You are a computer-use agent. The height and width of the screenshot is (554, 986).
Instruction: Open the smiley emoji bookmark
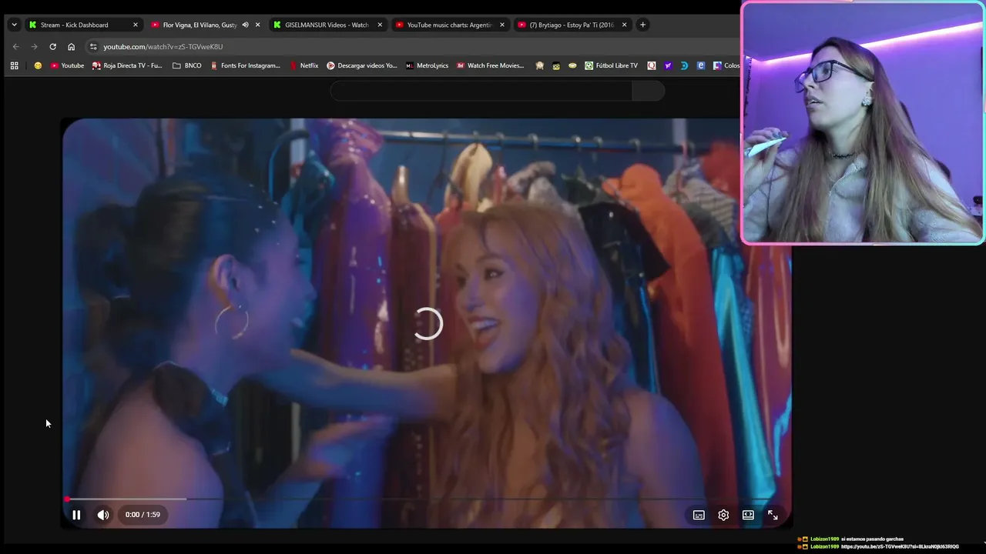tap(38, 65)
